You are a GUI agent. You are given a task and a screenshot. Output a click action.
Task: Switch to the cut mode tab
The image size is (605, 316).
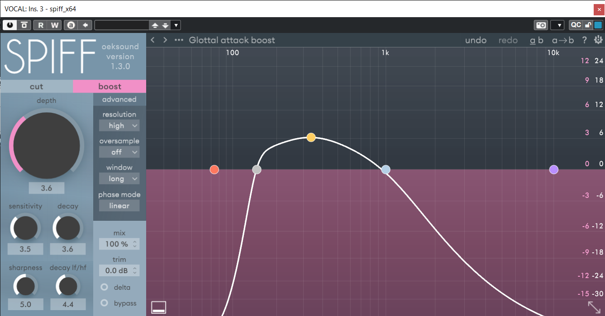(37, 86)
